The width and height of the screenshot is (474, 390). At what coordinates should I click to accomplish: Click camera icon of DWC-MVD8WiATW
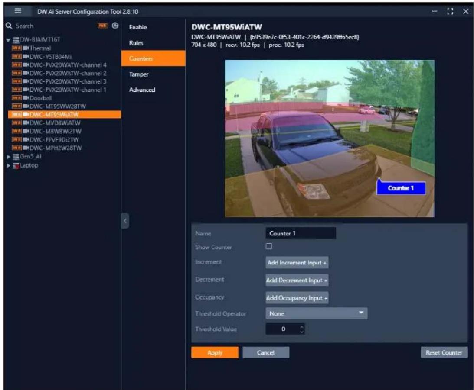(26, 123)
